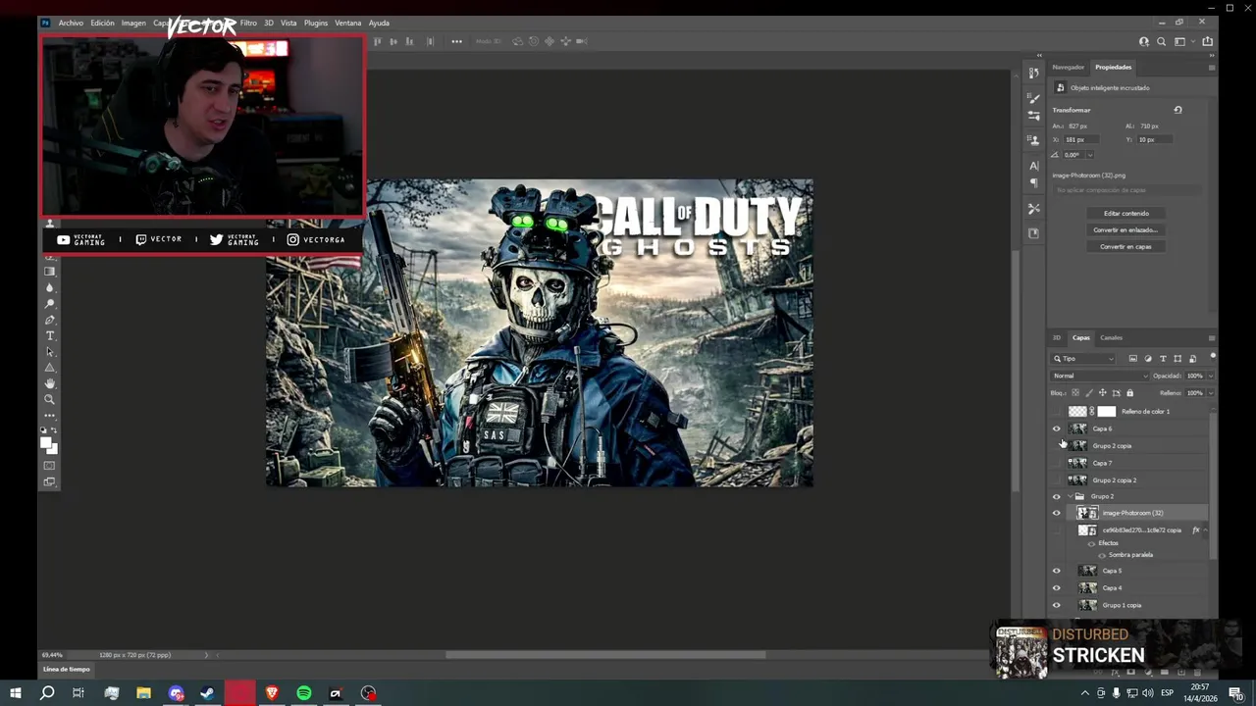This screenshot has height=706, width=1256.
Task: Open the Clone Source stamp panel icon
Action: coord(1033,140)
